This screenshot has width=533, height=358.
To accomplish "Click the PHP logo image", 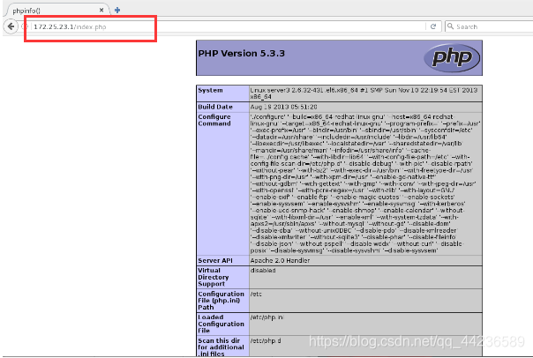I will click(x=452, y=57).
